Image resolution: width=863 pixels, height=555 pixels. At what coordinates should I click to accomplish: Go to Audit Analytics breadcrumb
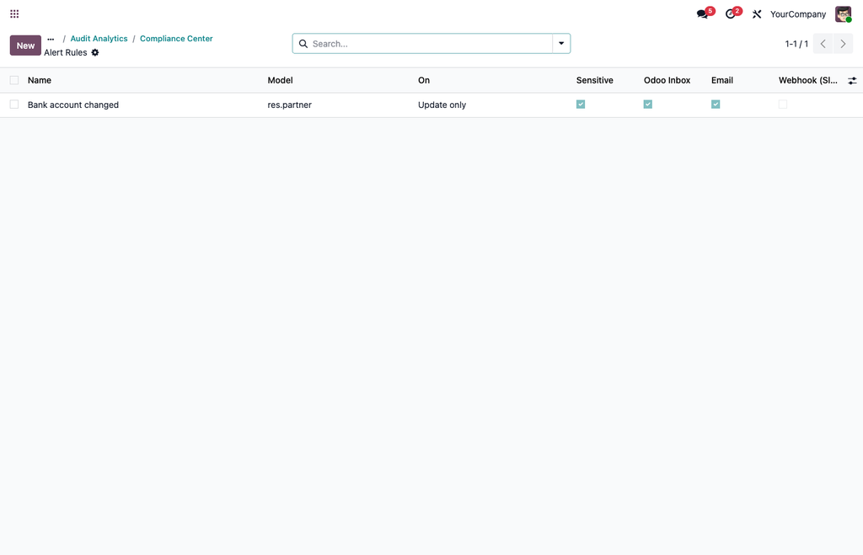pos(99,39)
